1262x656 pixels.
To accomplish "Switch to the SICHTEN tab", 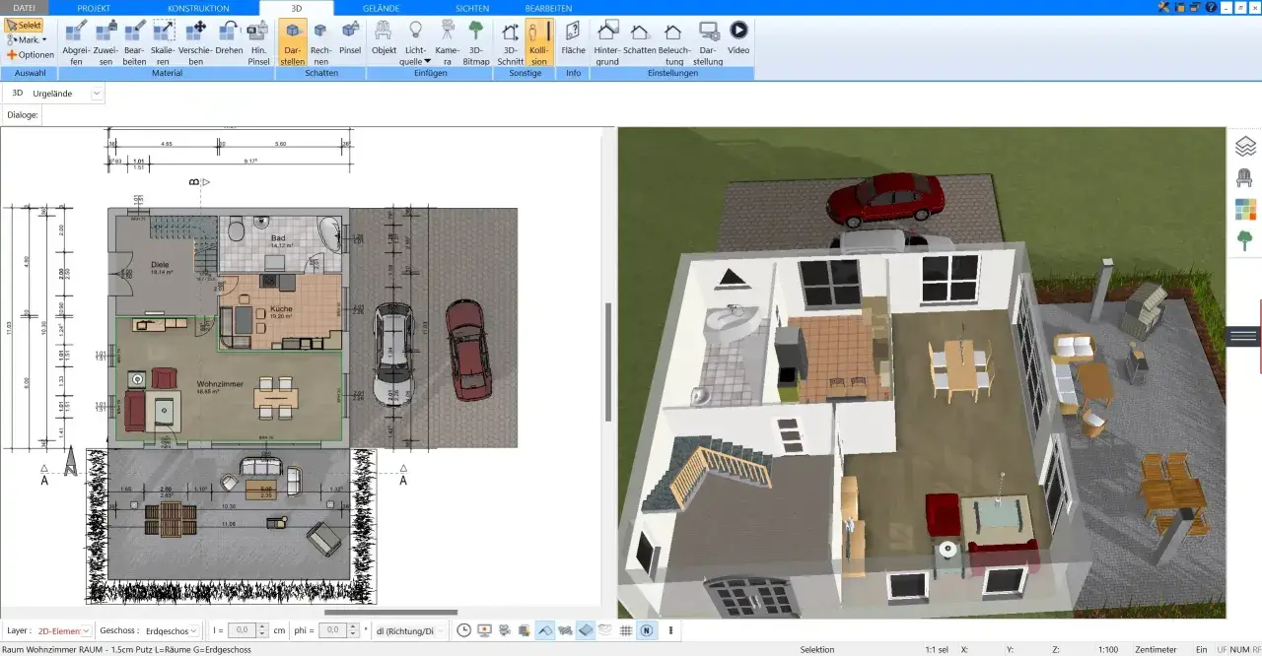I will (x=472, y=7).
